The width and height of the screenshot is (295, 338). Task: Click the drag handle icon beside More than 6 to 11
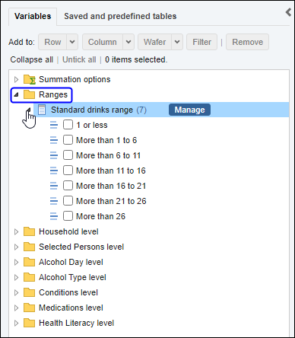pyautogui.click(x=54, y=155)
